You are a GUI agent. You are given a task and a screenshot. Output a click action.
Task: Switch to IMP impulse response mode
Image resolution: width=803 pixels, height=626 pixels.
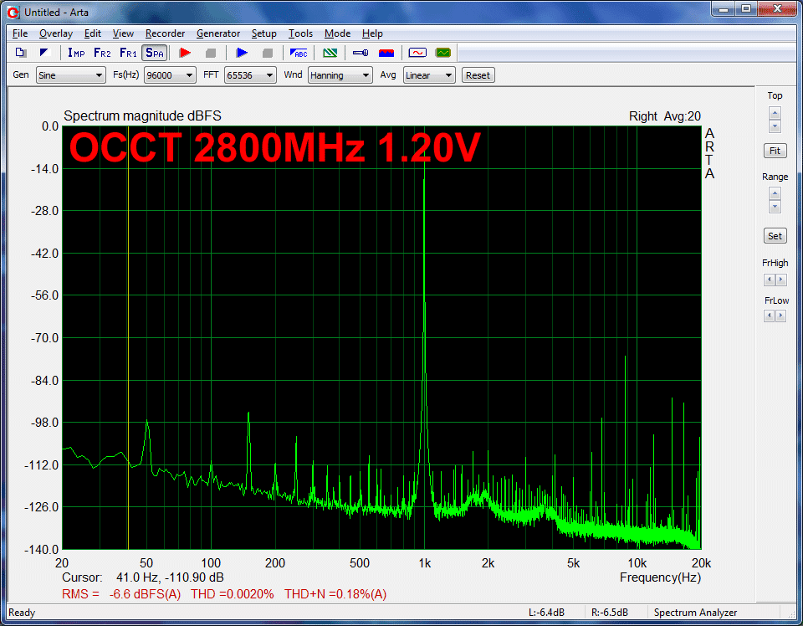(76, 53)
